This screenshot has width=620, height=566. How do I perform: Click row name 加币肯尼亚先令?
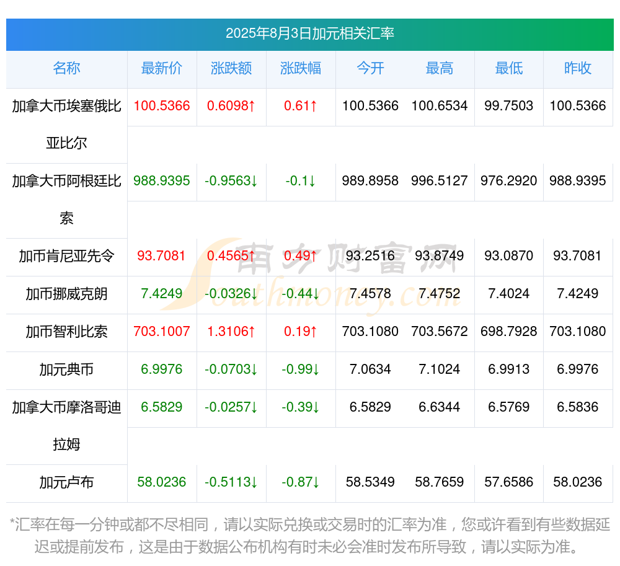(x=66, y=256)
